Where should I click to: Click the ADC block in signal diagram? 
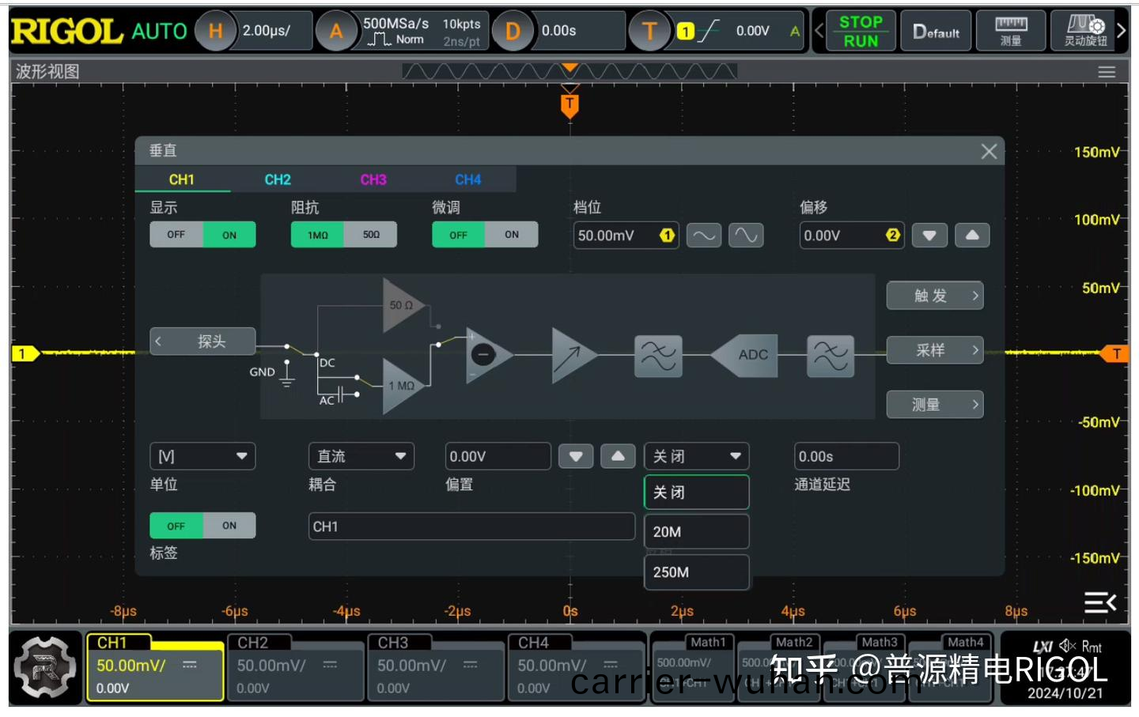751,355
